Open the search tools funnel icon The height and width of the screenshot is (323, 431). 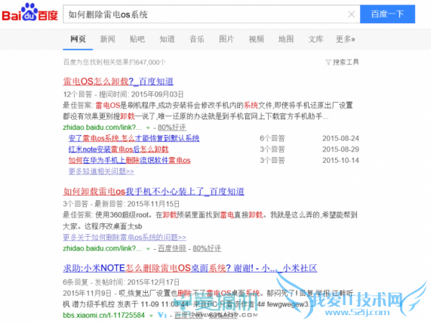(x=328, y=62)
